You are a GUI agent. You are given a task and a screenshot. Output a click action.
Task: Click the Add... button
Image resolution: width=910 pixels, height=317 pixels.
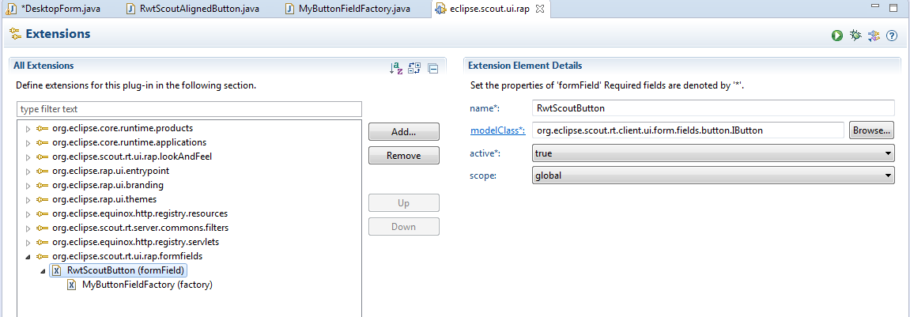[403, 132]
